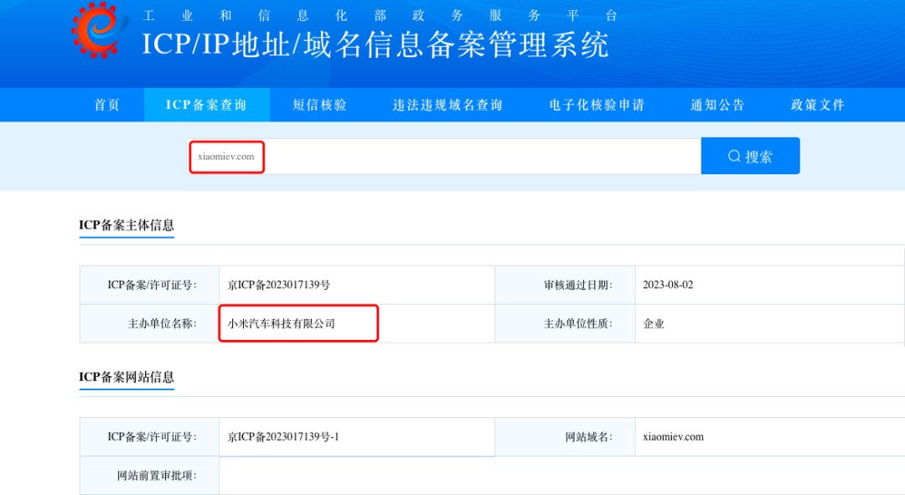Screen dimensions: 905x495
Task: Click the page title ICP/IP地址/域名信息备案管理系统
Action: tap(375, 44)
